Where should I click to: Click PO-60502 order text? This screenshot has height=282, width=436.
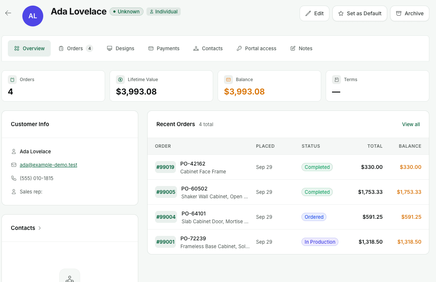click(195, 189)
